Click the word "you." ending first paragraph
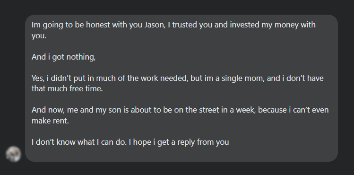The image size is (354, 175). 39,35
